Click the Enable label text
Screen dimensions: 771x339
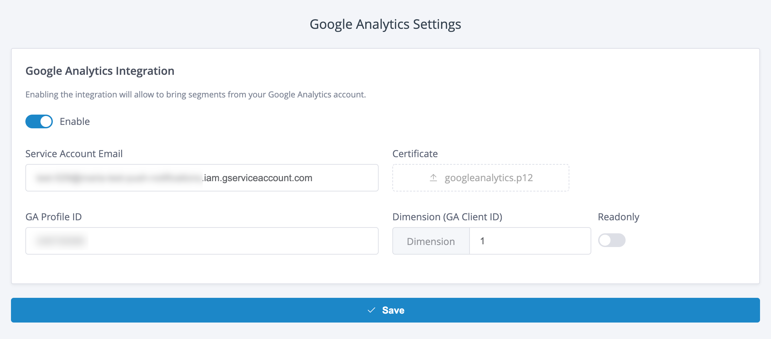coord(75,121)
